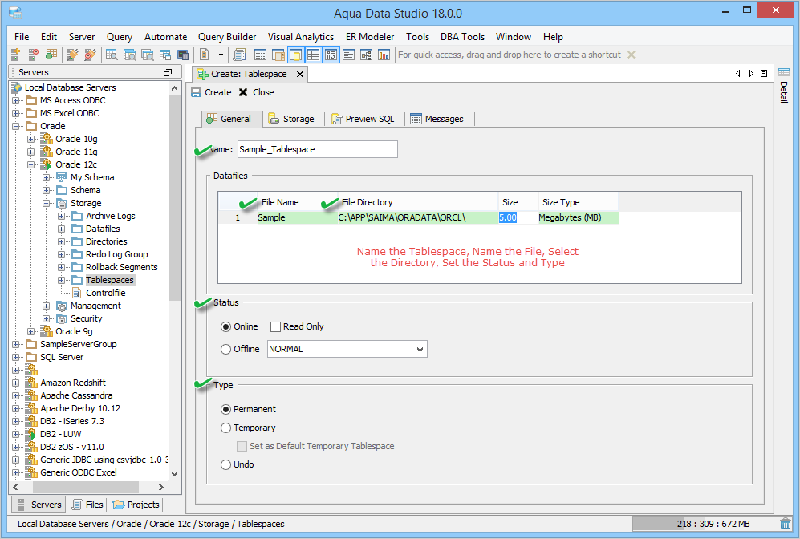Viewport: 800px width, 539px height.
Task: Switch to the Messages tab
Action: (x=437, y=119)
